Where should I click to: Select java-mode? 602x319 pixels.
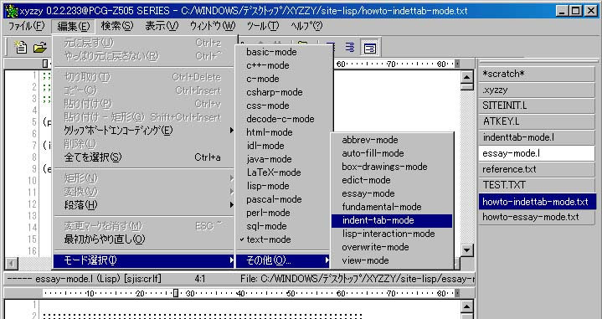tap(283, 159)
